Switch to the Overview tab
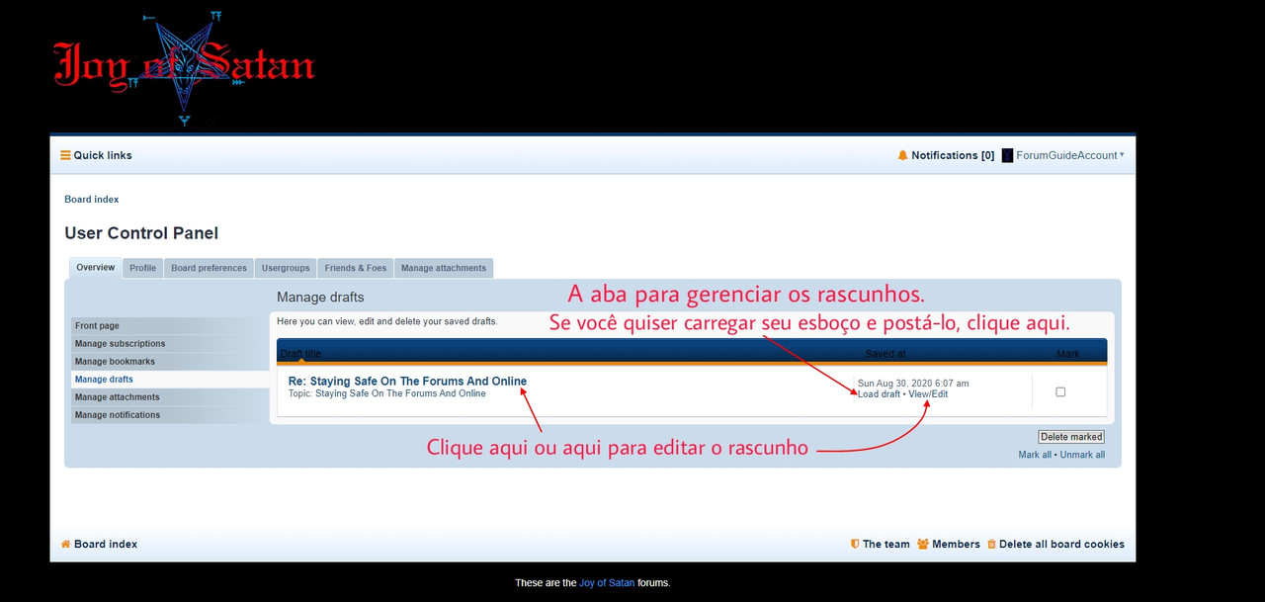The width and height of the screenshot is (1265, 602). 96,268
